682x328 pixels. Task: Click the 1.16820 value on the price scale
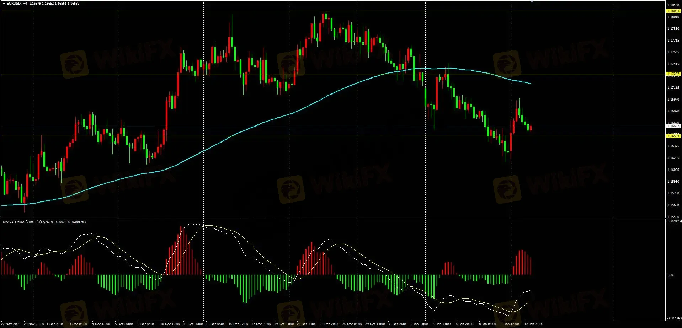[x=673, y=111]
